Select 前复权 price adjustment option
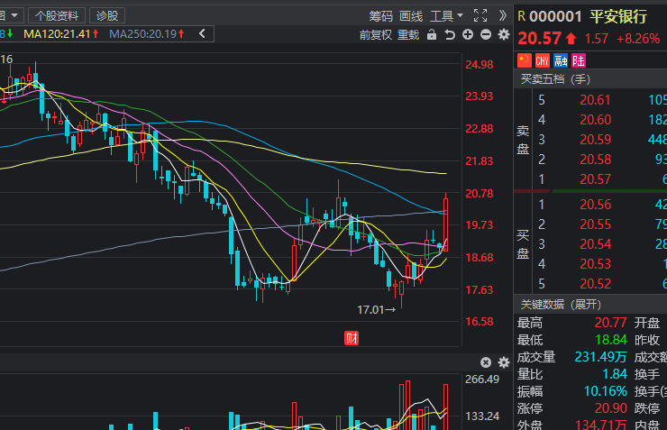 click(375, 34)
